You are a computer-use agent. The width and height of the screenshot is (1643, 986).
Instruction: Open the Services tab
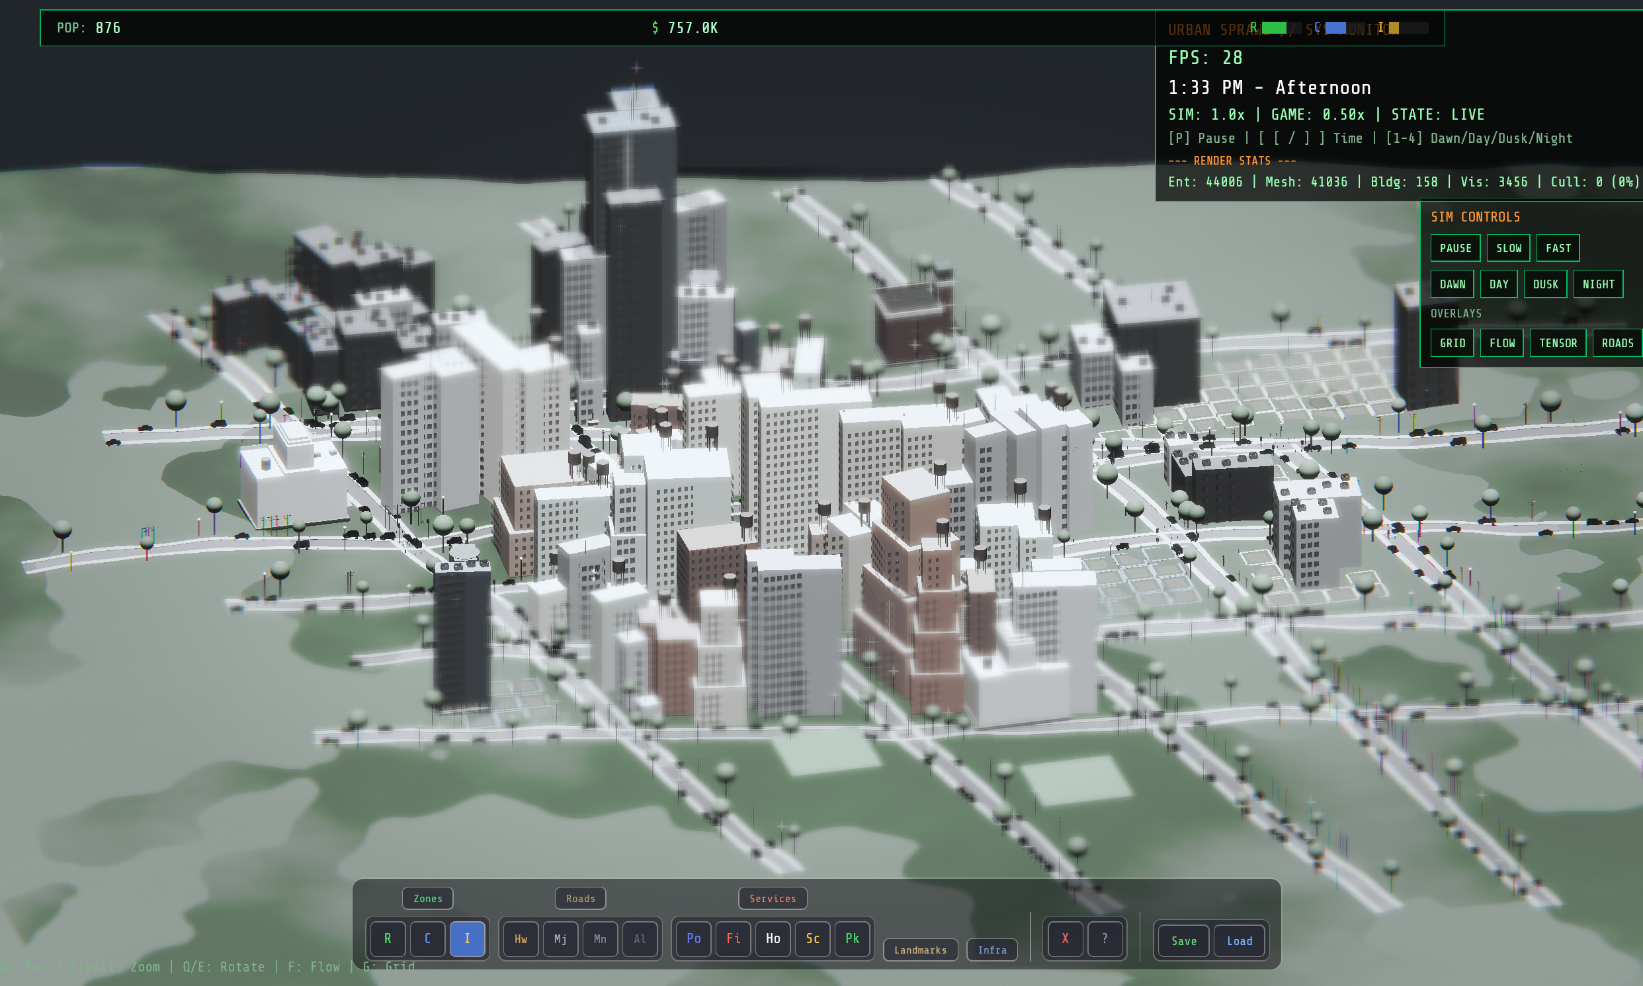773,897
